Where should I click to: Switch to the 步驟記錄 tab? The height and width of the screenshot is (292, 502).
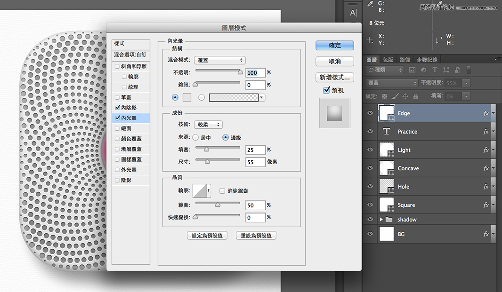click(x=427, y=60)
